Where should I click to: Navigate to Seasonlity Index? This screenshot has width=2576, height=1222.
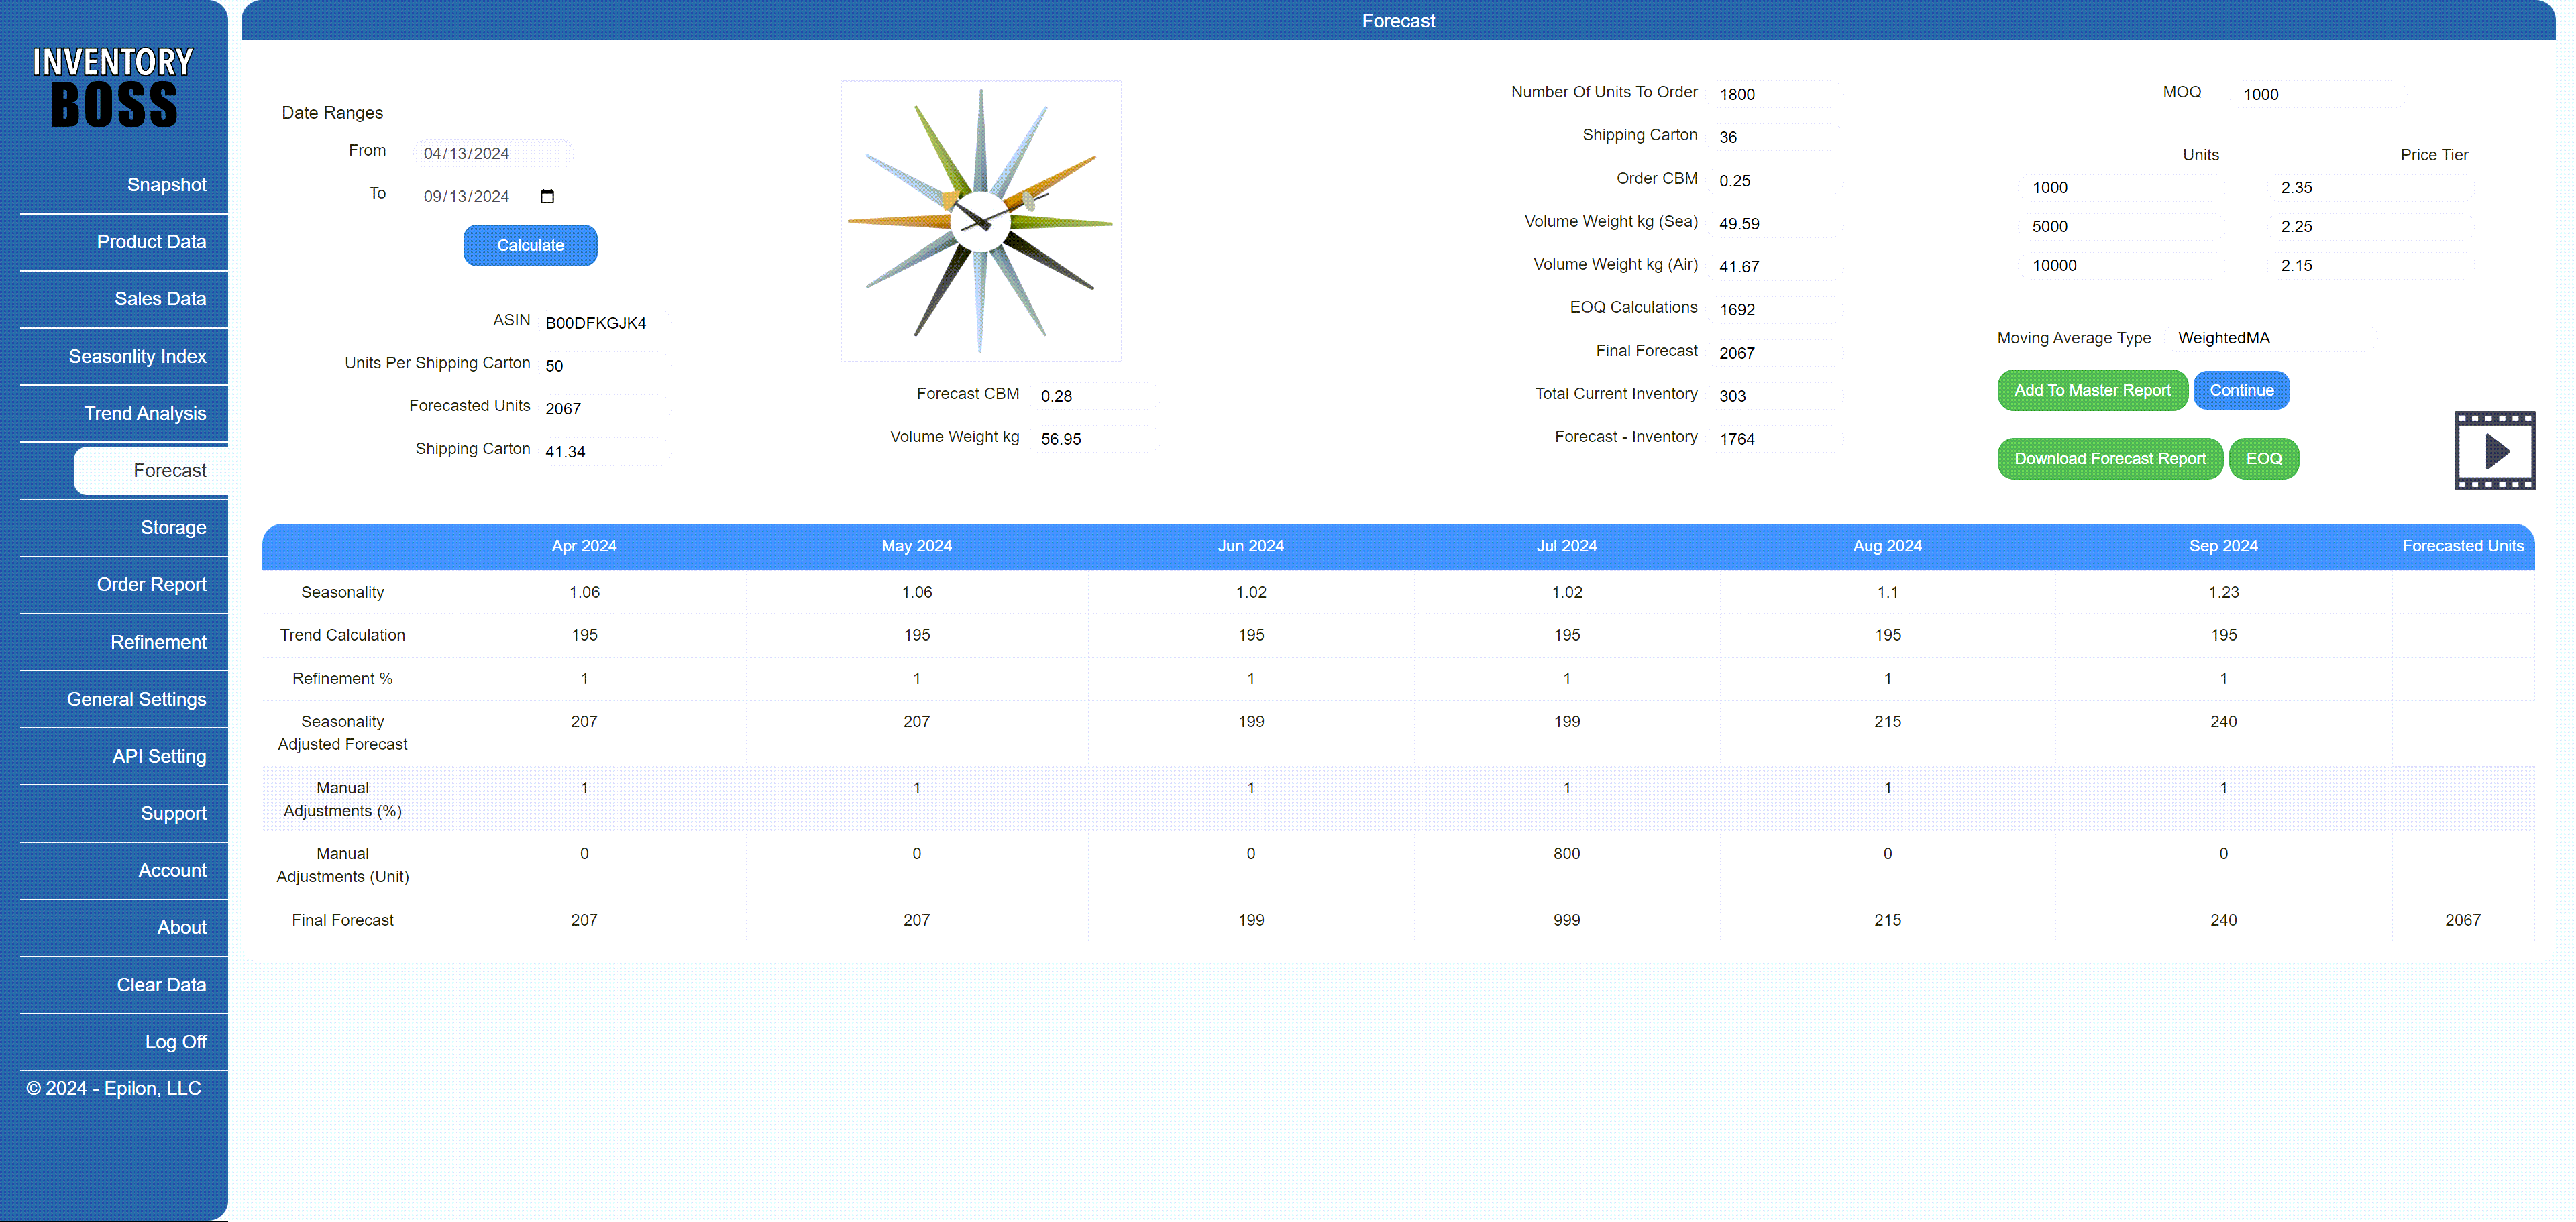pyautogui.click(x=137, y=357)
